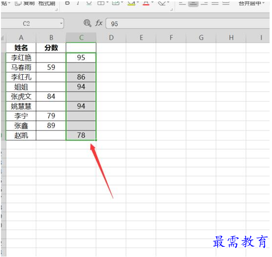Select column E header
The height and width of the screenshot is (257, 272).
click(x=141, y=37)
